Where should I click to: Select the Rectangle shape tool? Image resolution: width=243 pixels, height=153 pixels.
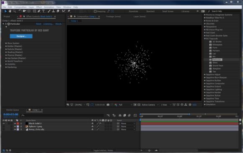[34, 11]
